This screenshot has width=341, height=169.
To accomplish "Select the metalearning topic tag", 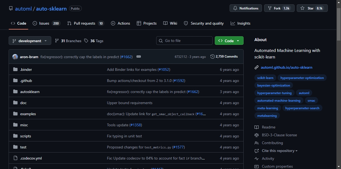I will click(x=267, y=116).
